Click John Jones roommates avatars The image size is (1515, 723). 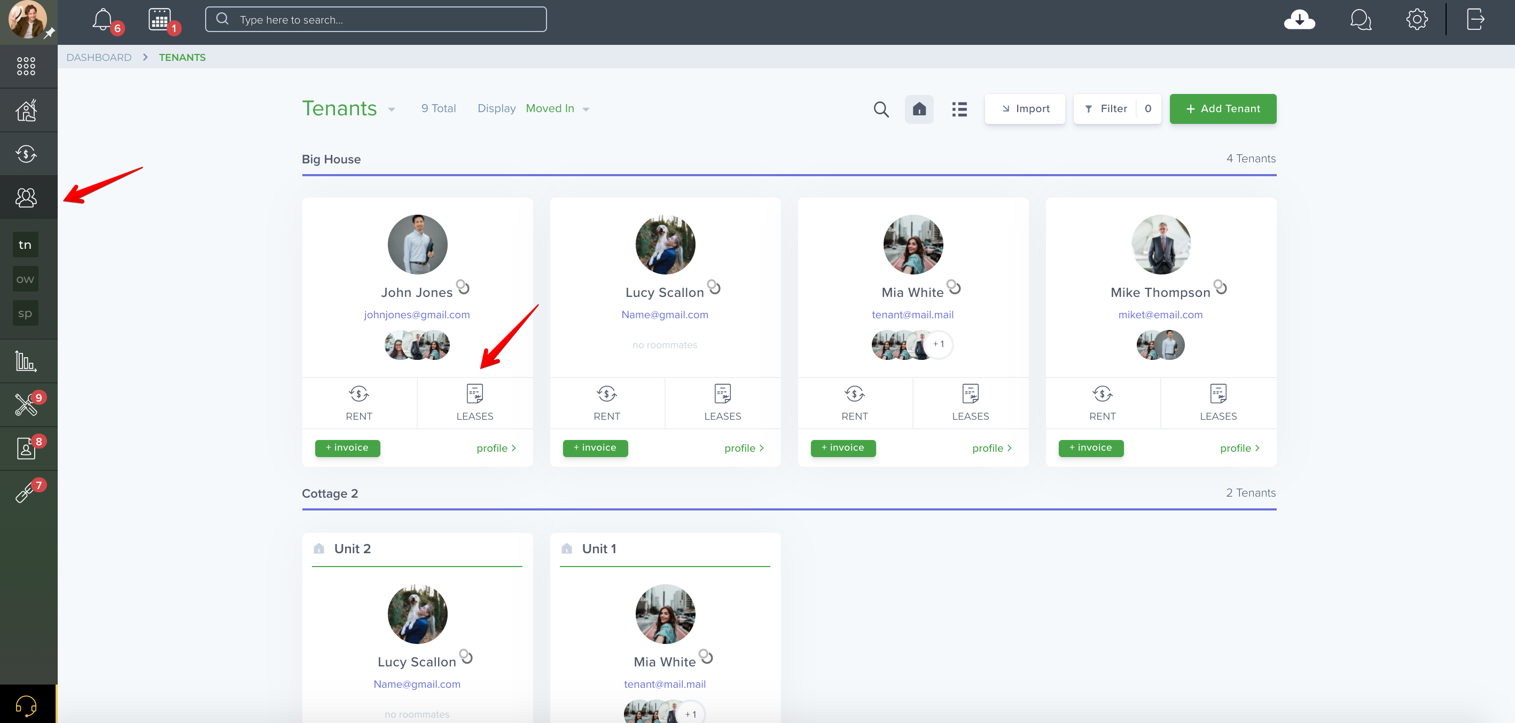point(417,345)
